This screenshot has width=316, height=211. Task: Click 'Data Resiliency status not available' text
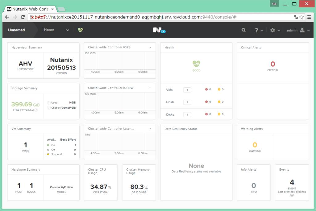[x=196, y=172]
